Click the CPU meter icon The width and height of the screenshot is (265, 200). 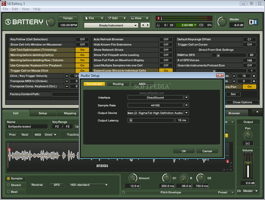(201, 25)
